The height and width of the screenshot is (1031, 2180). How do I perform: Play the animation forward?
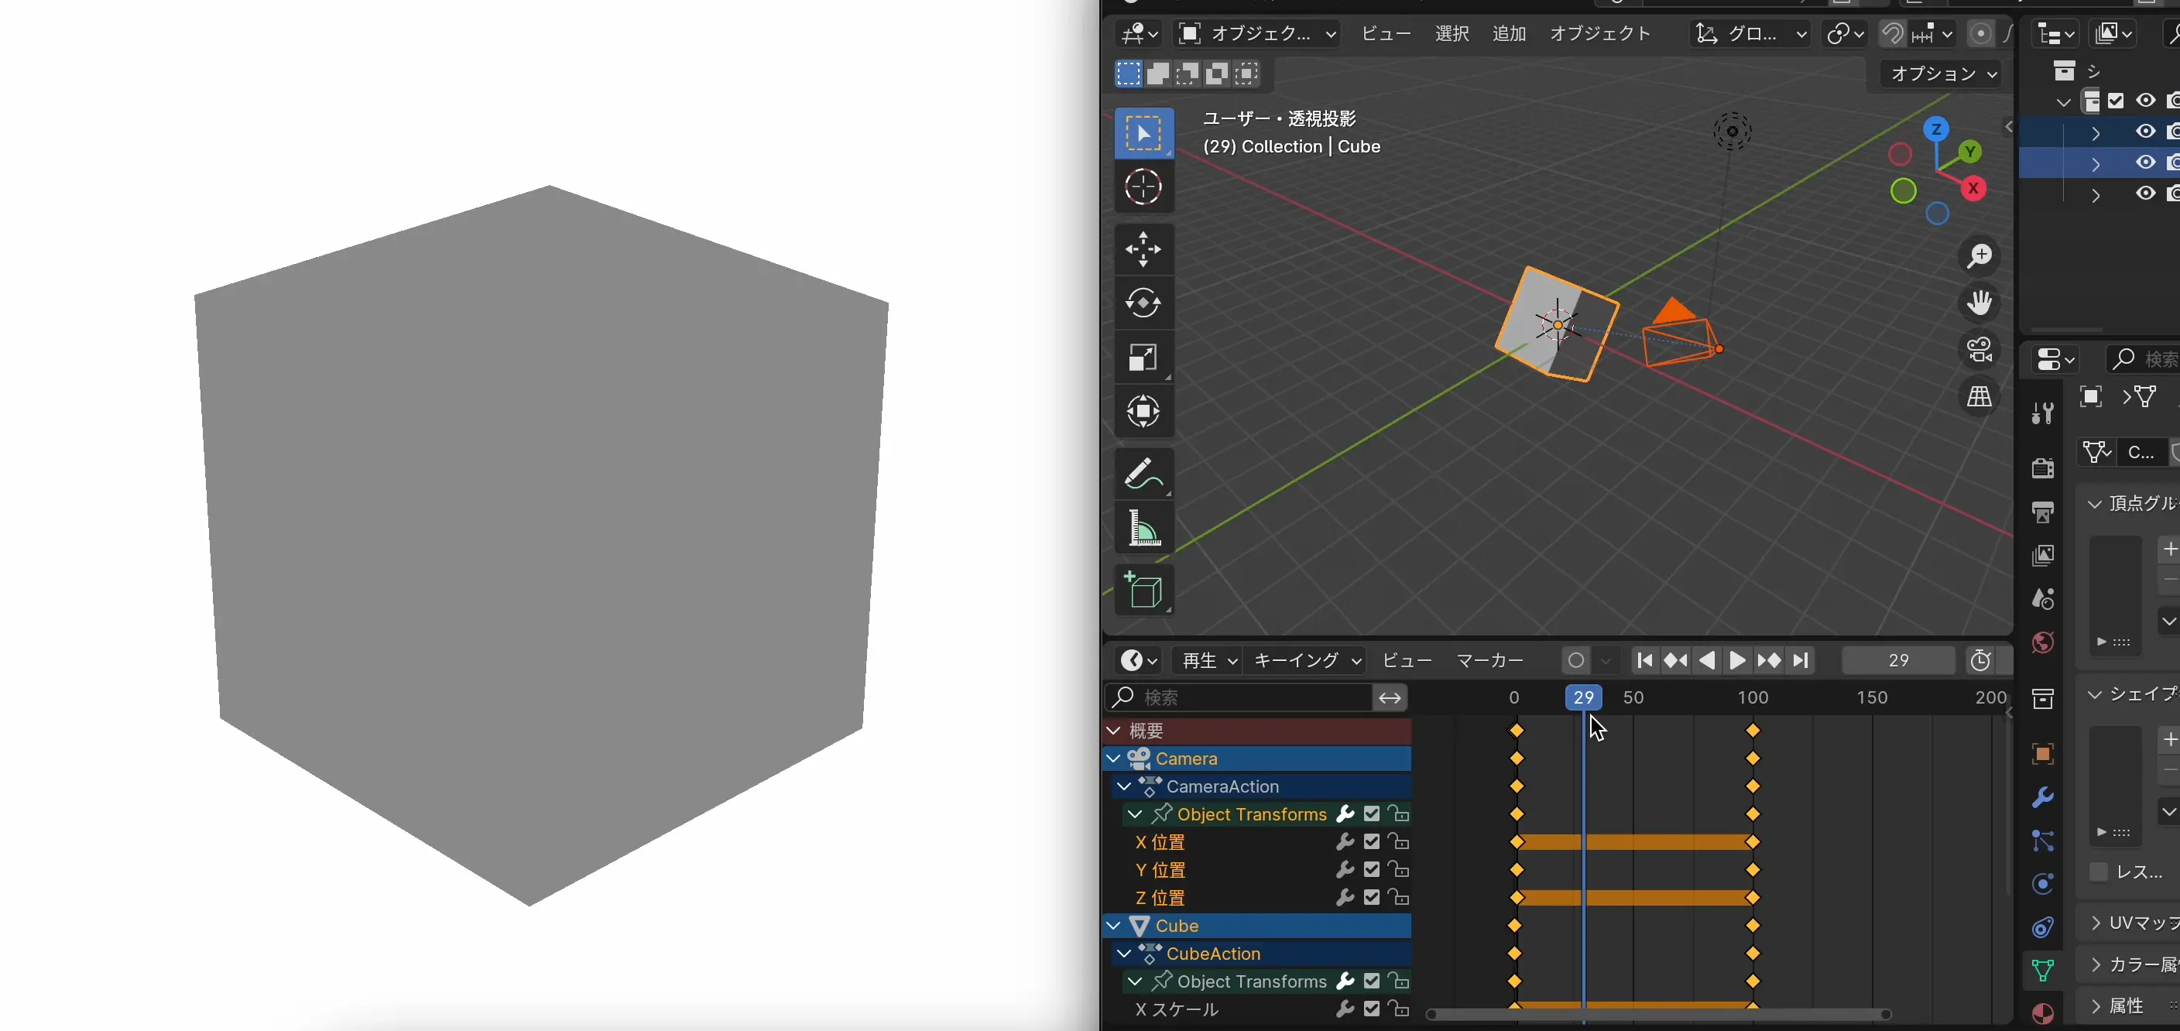click(1737, 660)
